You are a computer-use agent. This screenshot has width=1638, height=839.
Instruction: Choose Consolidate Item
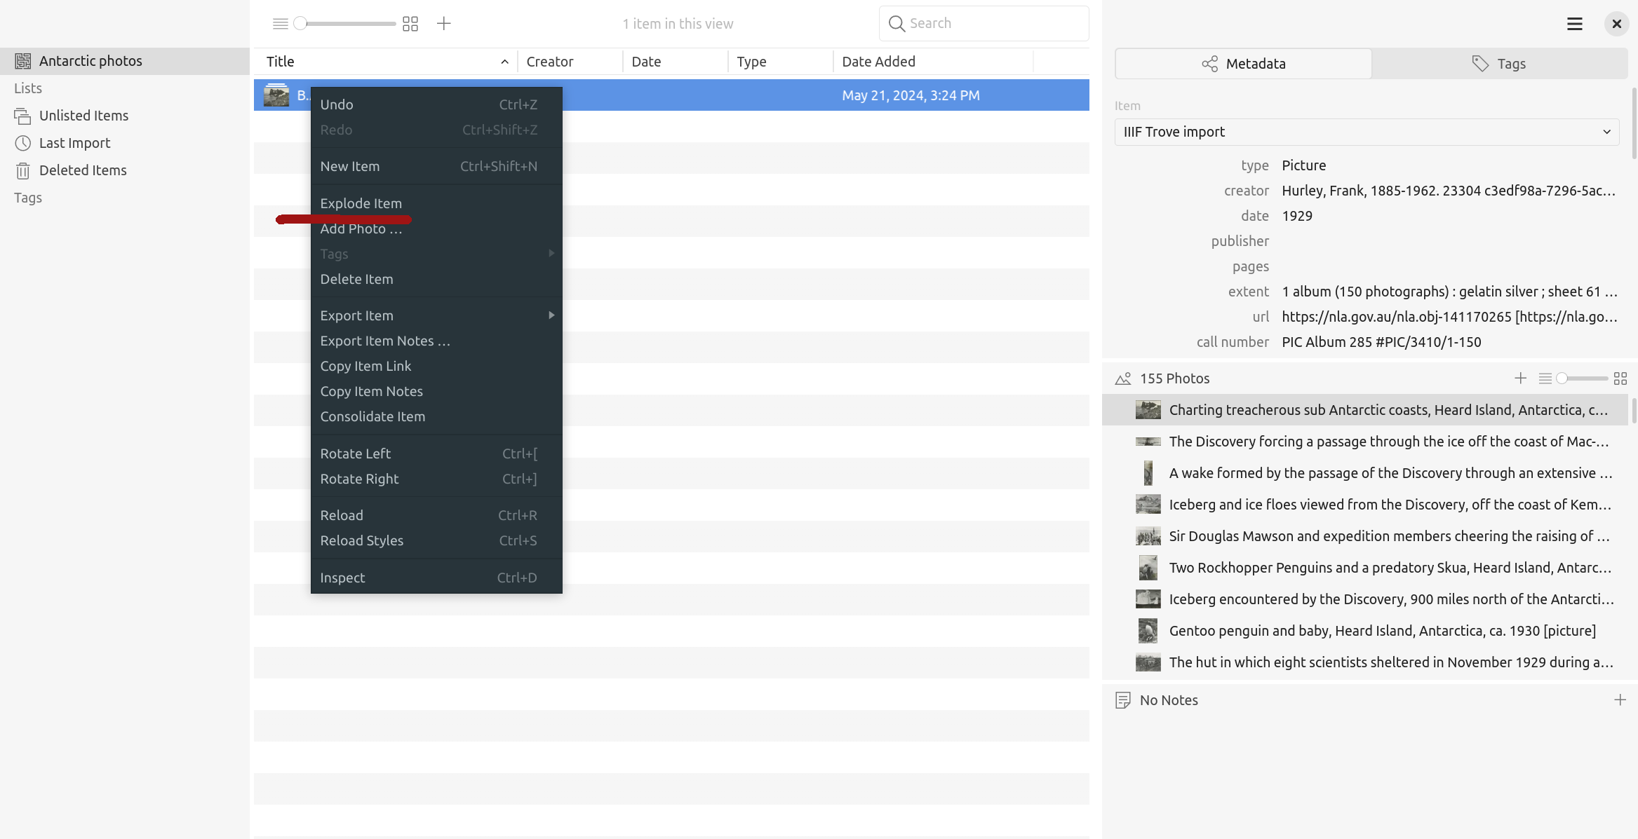click(436, 416)
